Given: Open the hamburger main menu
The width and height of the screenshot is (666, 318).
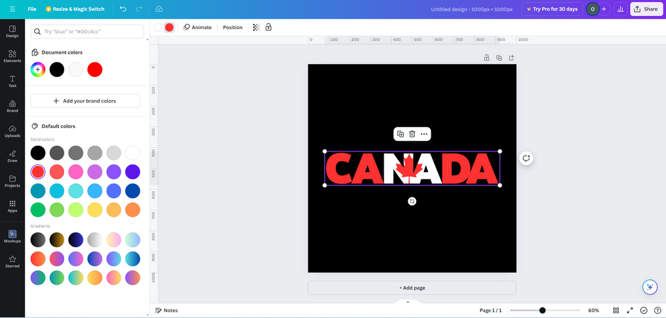Looking at the screenshot, I should click(13, 9).
